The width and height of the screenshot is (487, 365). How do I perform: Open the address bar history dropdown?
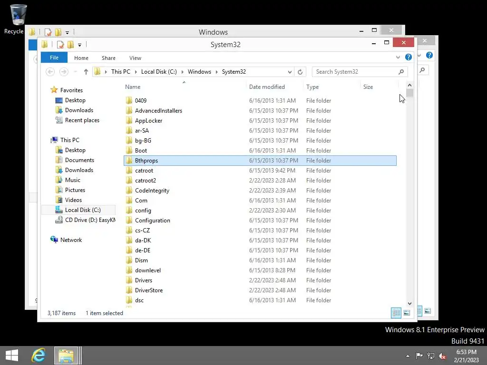pyautogui.click(x=290, y=72)
